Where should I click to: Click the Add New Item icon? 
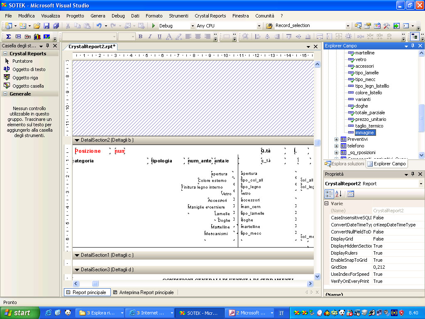tap(23, 26)
